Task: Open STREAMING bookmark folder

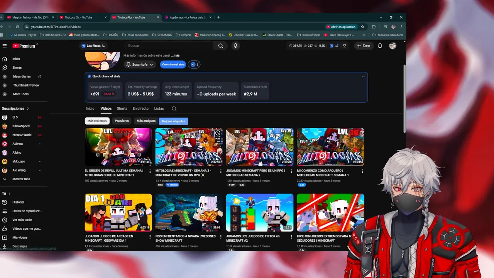Action: point(162,35)
